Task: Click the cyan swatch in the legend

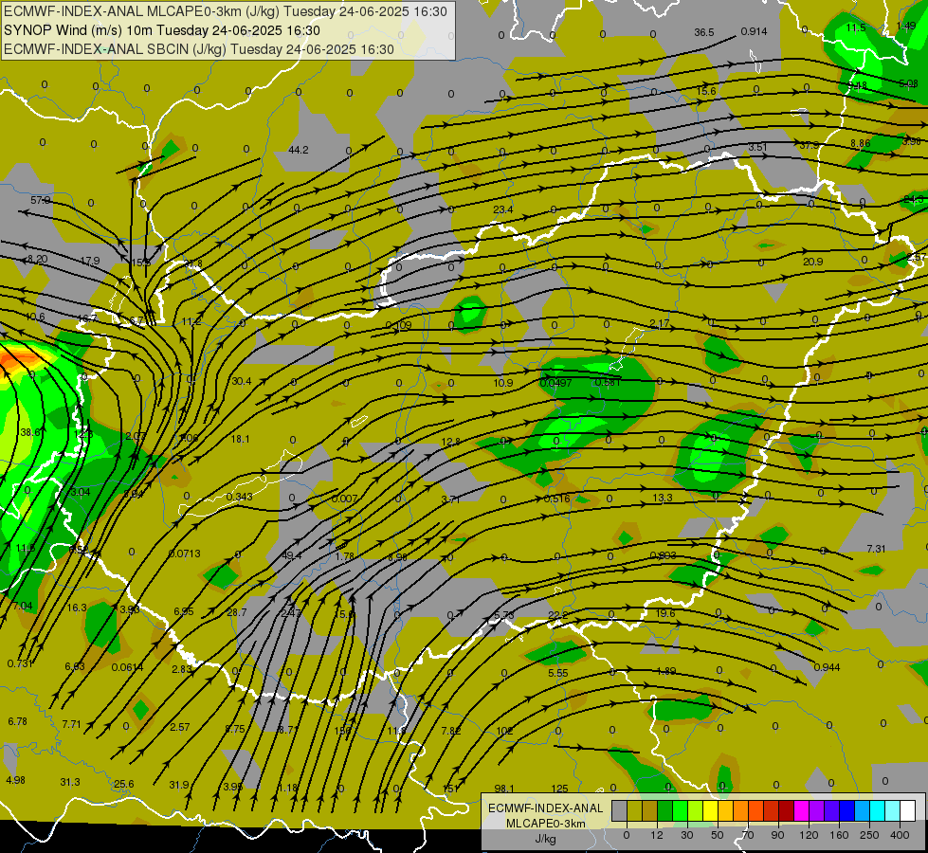Action: coord(878,810)
